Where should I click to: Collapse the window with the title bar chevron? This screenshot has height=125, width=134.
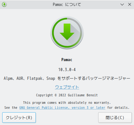122,4
